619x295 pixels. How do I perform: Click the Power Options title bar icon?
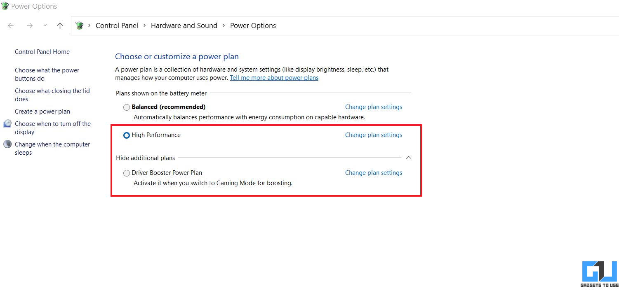5,6
